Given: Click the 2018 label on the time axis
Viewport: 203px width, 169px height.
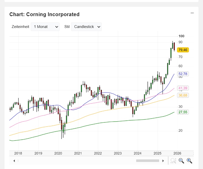Looking at the screenshot, I should pyautogui.click(x=18, y=153).
